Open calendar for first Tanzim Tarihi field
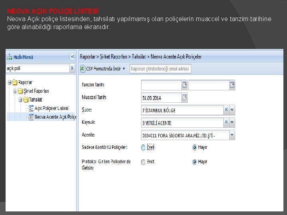 click(185, 85)
